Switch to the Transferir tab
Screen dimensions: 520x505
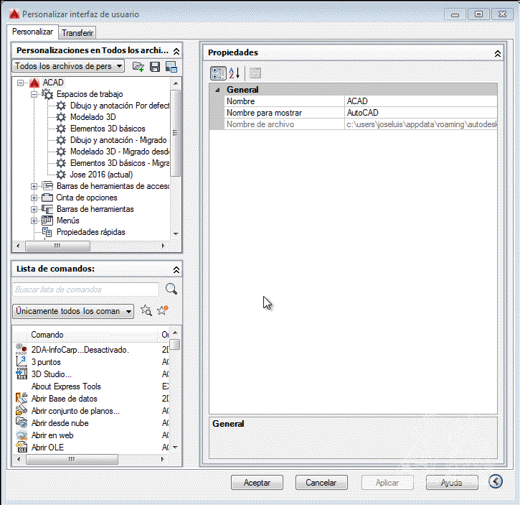(x=77, y=33)
